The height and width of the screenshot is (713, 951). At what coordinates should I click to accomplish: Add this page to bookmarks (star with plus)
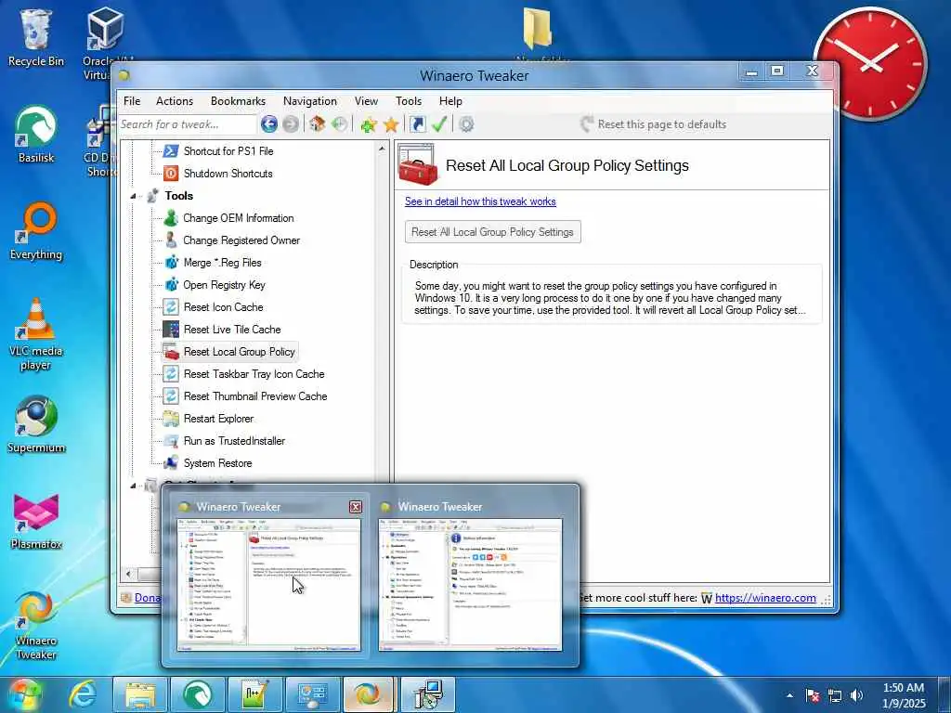[369, 124]
